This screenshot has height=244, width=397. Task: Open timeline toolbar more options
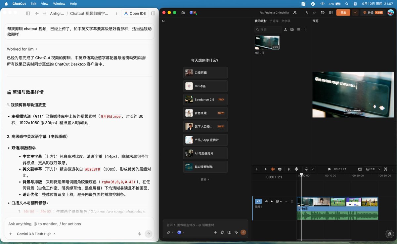[x=392, y=169]
